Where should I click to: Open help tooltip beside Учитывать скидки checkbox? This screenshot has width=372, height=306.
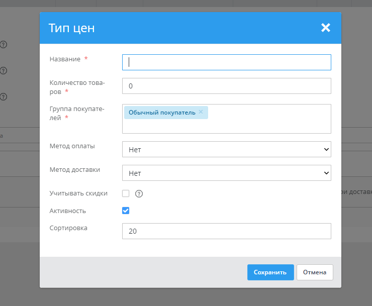click(x=139, y=194)
